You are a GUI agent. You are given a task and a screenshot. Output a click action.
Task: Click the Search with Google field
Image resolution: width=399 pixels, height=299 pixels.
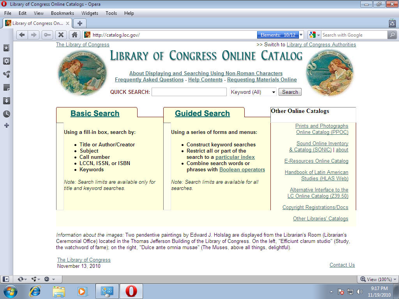pyautogui.click(x=354, y=35)
